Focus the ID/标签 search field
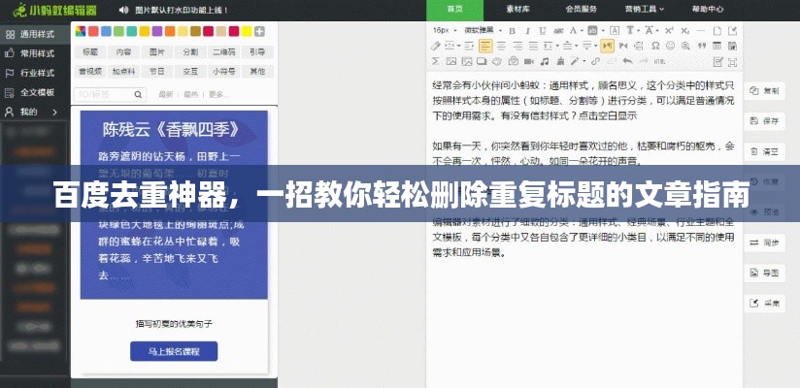Viewport: 800px width, 388px height. [111, 95]
